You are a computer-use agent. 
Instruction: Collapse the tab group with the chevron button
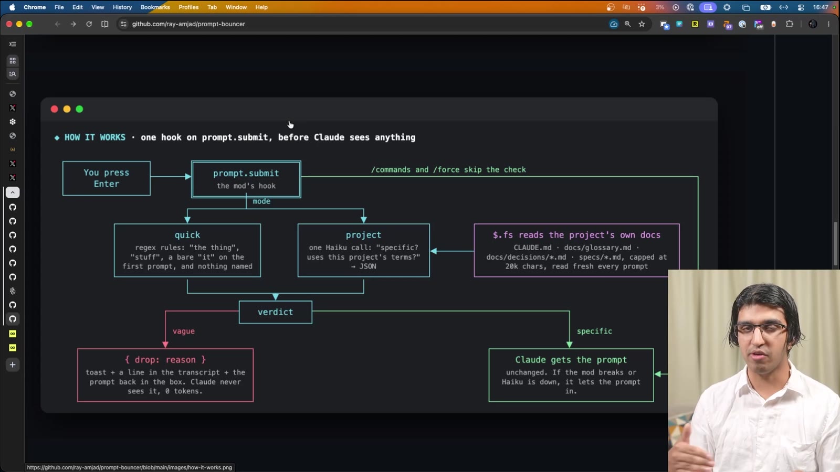13,192
